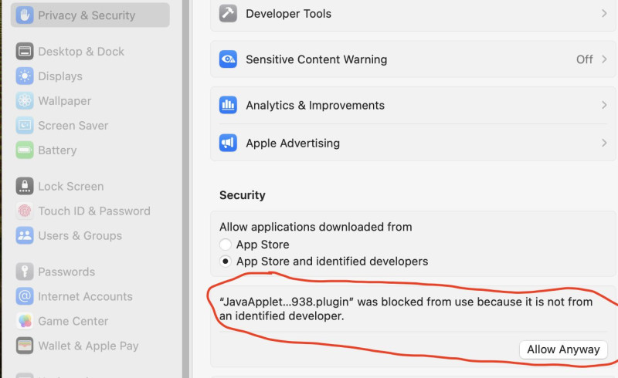
Task: Click the Wallet & Apple Pay card icon
Action: 25,346
